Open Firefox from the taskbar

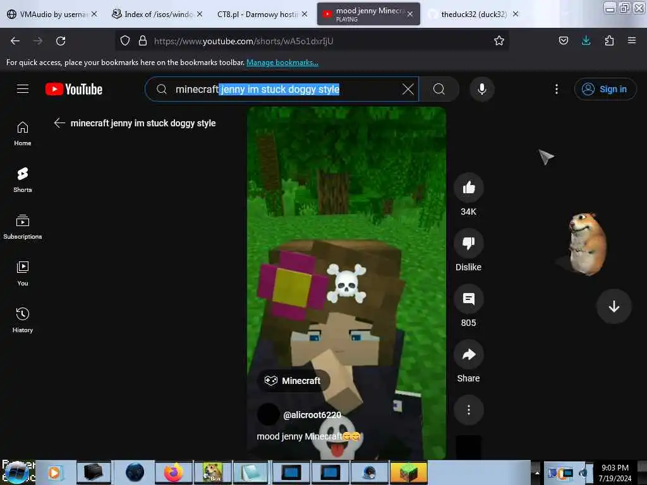tap(173, 472)
